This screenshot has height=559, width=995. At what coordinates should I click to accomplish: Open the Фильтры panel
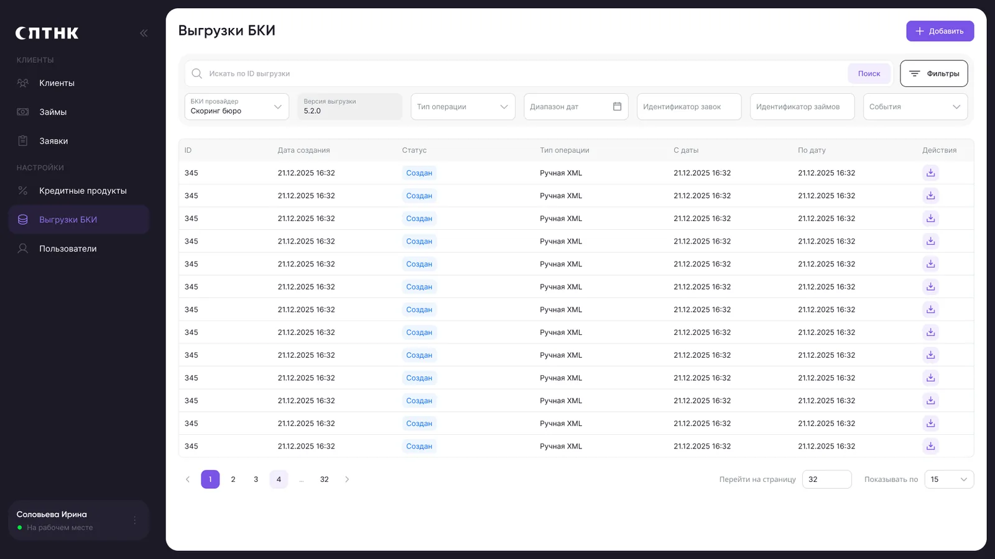[x=934, y=73]
